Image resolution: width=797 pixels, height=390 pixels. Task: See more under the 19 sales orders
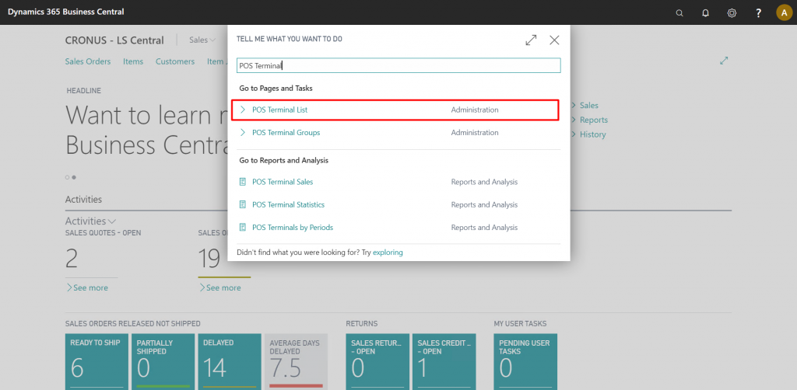tap(219, 287)
